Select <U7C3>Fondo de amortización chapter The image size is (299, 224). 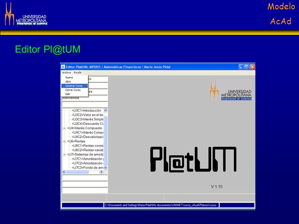[x=88, y=167]
